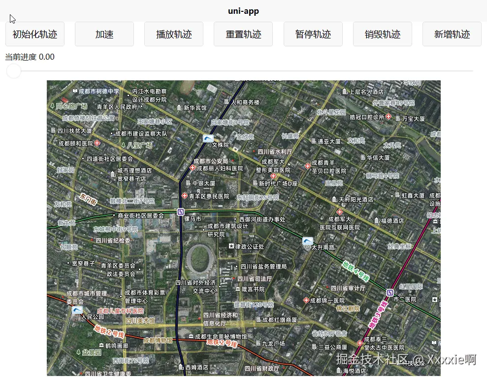The width and height of the screenshot is (487, 377).
Task: Destroy the track with 销毁轨迹
Action: [382, 34]
